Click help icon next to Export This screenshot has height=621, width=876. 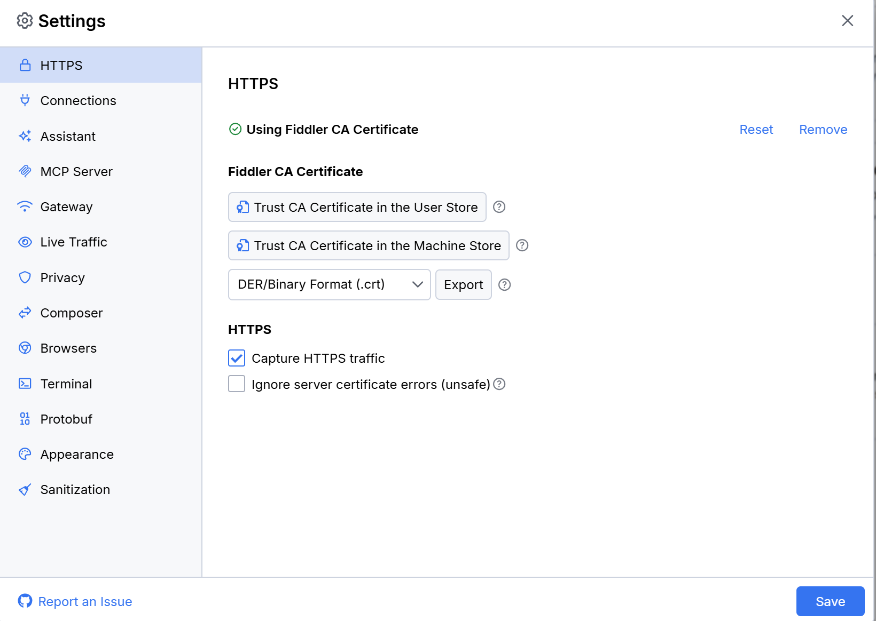505,285
